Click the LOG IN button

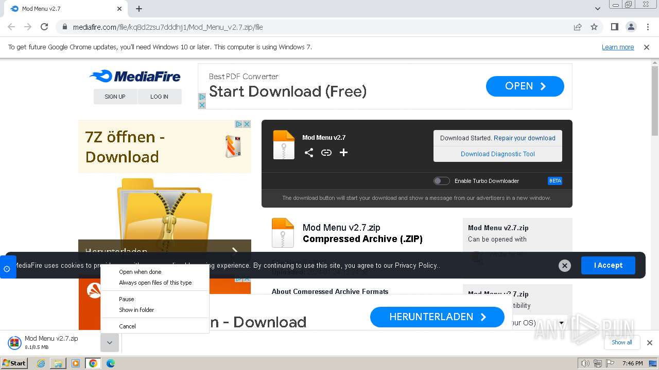[x=159, y=97]
